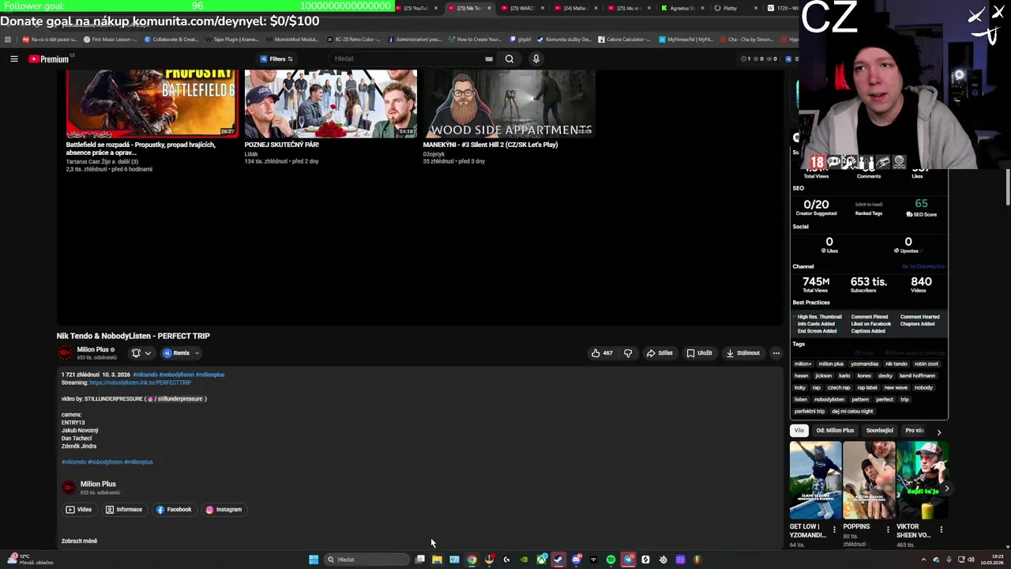
Task: Click the 'kamil hoffmann' tag chip
Action: pos(917,376)
